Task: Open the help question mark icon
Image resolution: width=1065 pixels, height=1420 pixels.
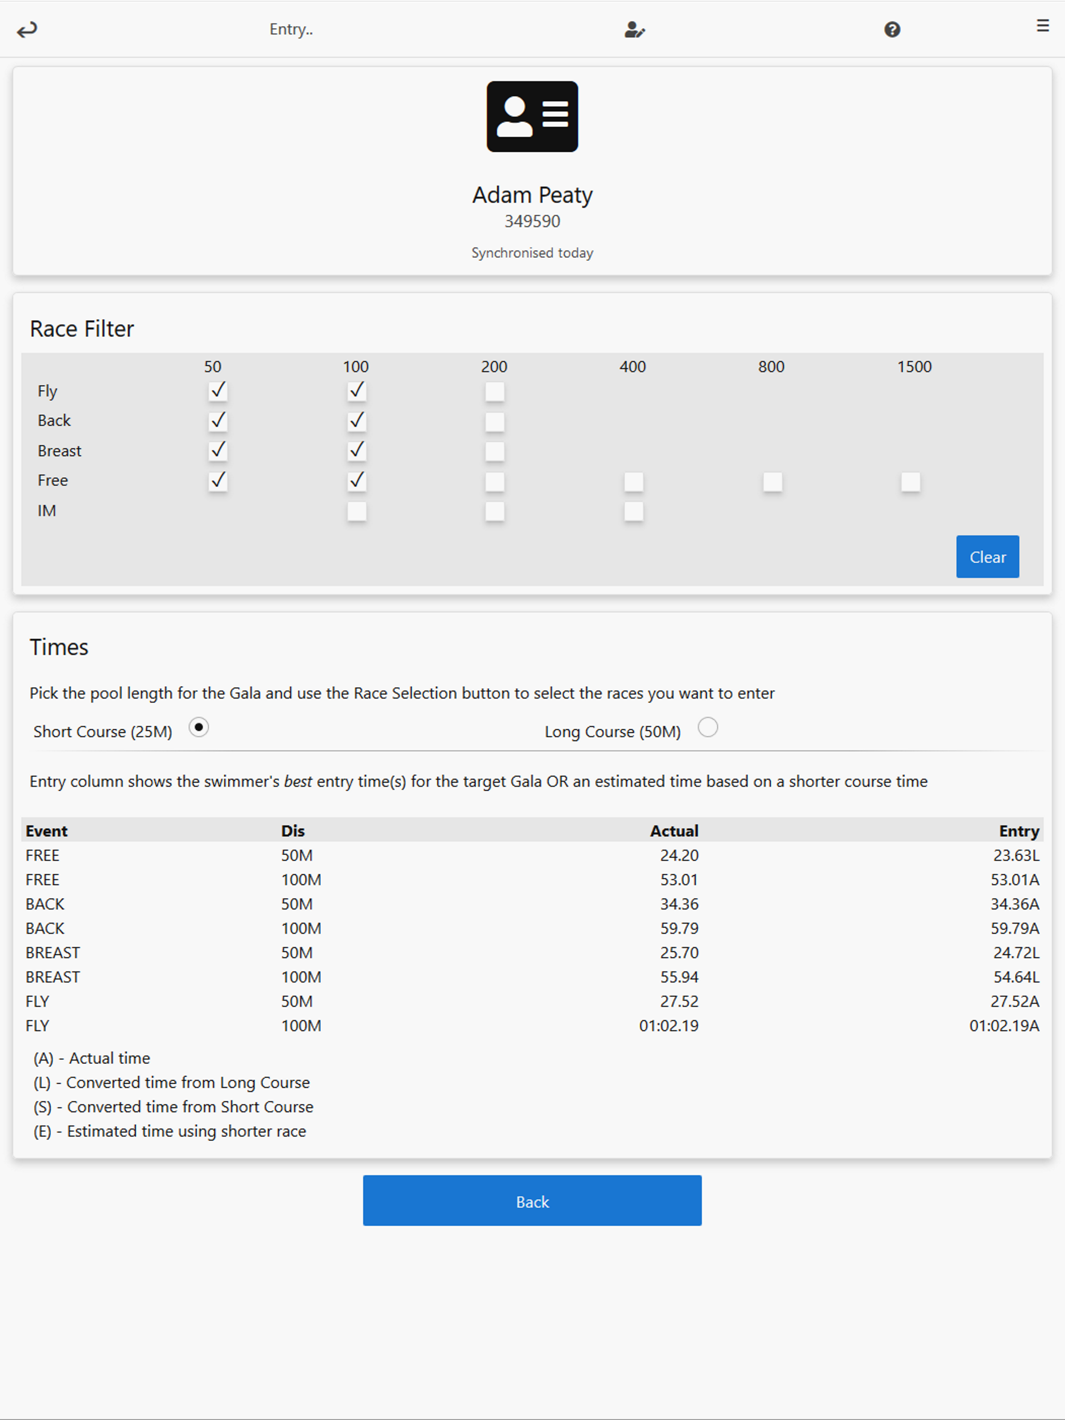Action: pos(892,30)
